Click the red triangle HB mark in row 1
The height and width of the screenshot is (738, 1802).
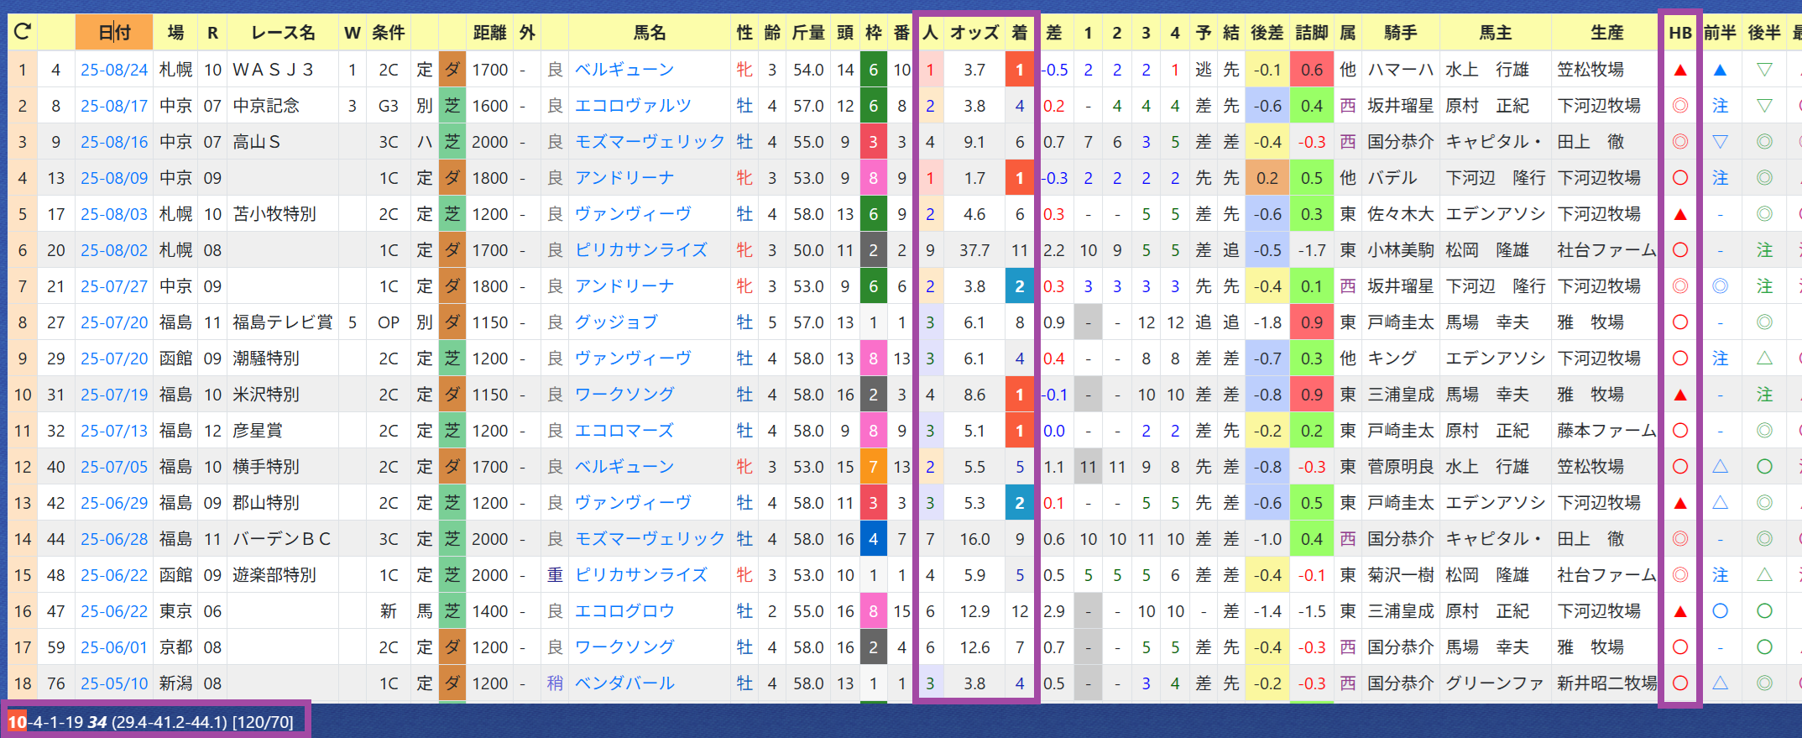click(1680, 70)
